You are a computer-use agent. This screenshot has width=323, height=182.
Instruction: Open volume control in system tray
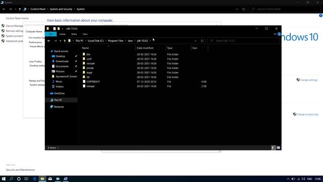[x=303, y=179]
